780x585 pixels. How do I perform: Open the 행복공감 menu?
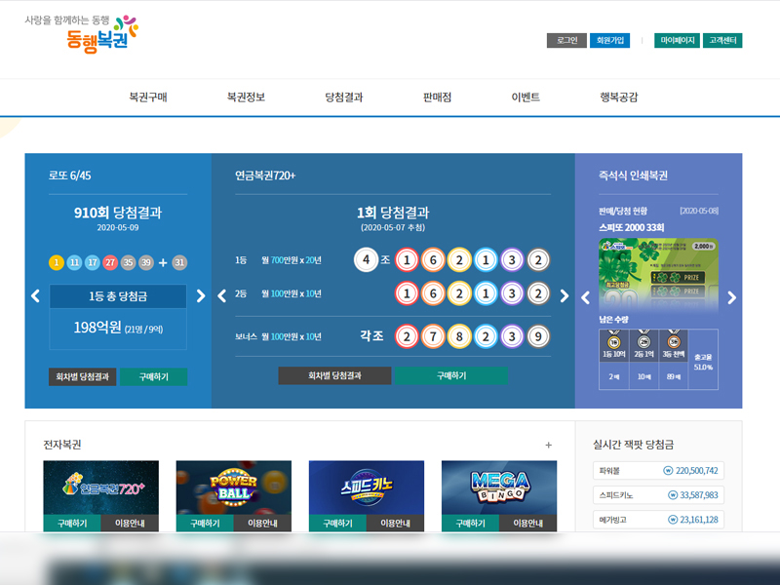click(x=618, y=97)
